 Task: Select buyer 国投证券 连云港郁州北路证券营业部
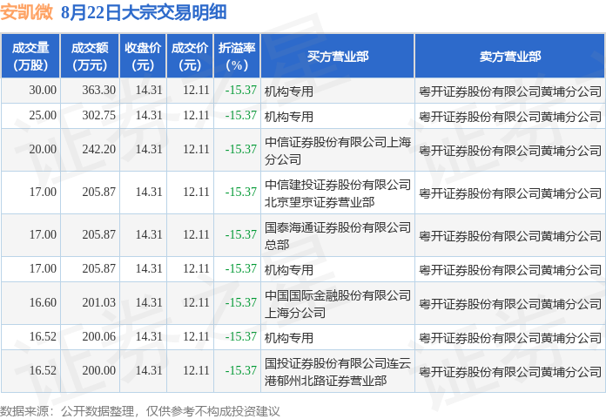point(338,371)
